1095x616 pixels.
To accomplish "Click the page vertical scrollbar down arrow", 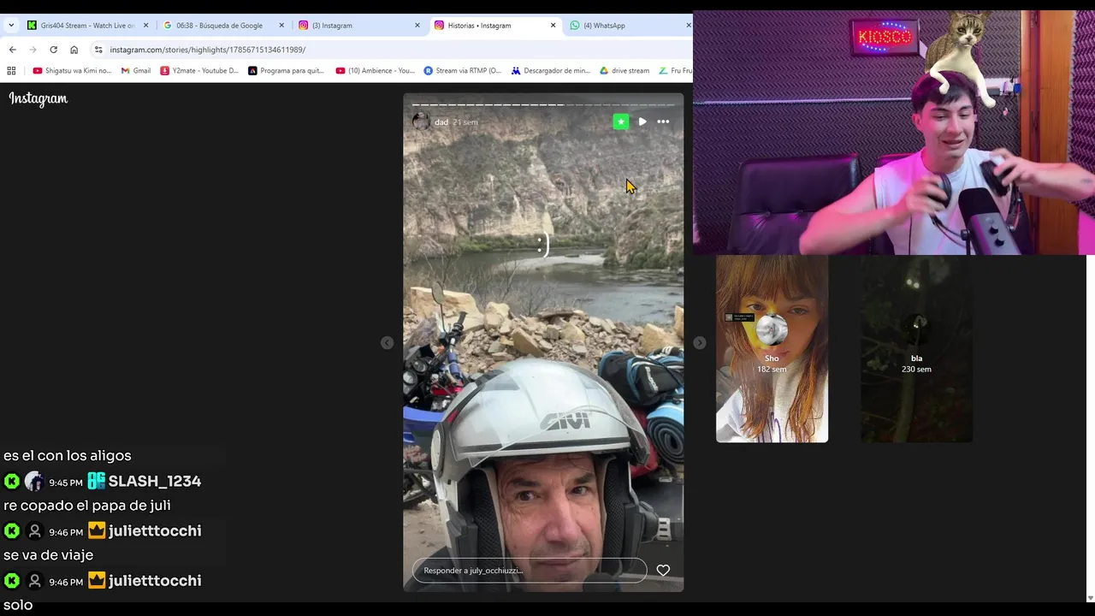I will coord(1090,598).
